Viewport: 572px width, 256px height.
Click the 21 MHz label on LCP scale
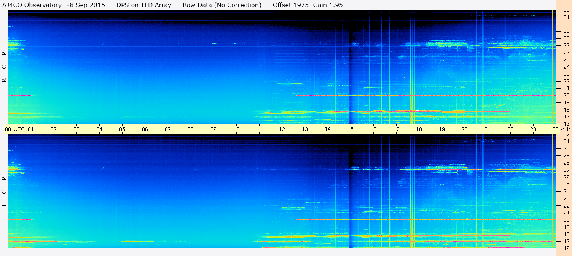coord(566,213)
